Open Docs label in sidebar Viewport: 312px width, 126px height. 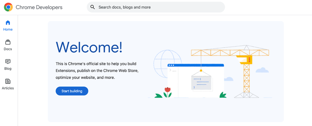point(8,49)
